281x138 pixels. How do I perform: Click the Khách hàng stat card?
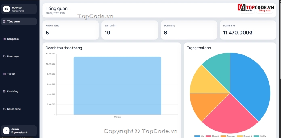(71, 30)
